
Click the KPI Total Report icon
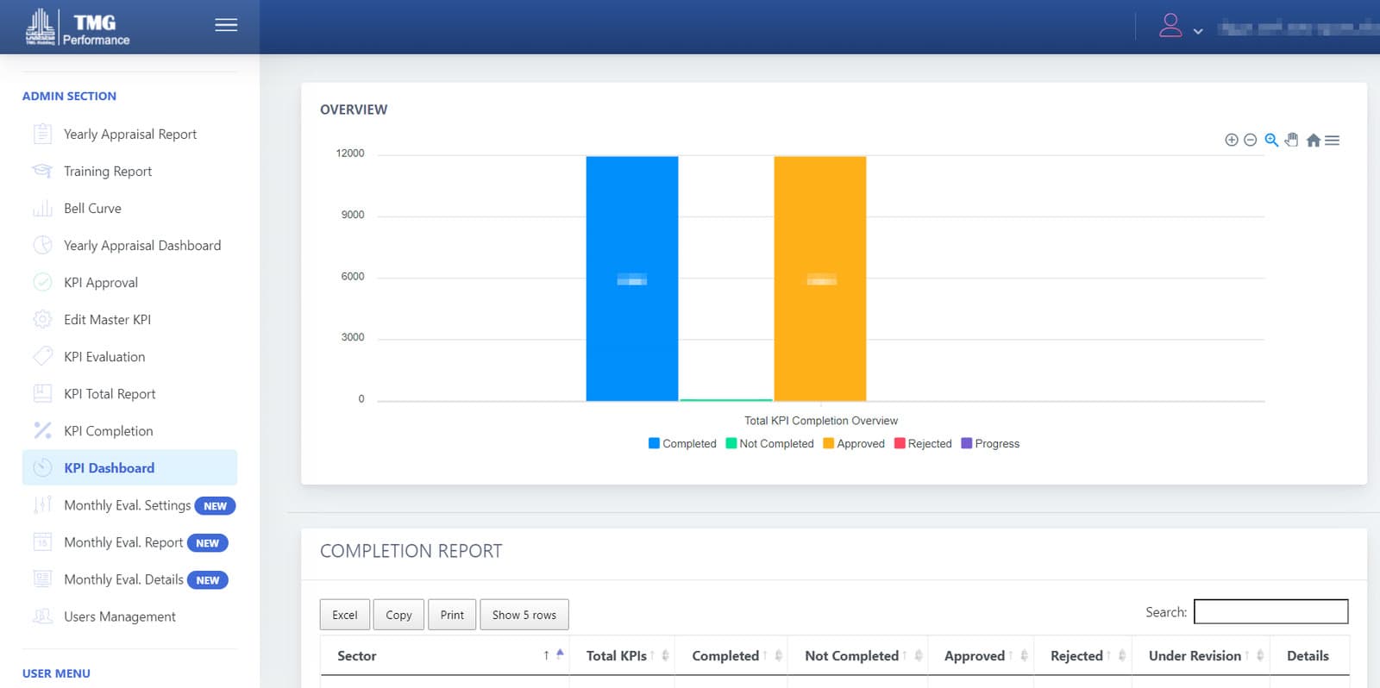point(42,393)
